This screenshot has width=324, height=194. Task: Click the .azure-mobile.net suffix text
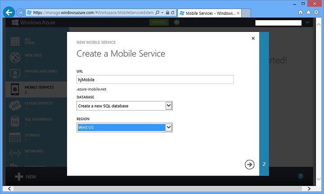click(91, 89)
